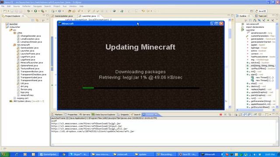Viewport: 280px width, 157px height.
Task: Toggle Link with Editor in Project Explorer
Action: coord(37,20)
